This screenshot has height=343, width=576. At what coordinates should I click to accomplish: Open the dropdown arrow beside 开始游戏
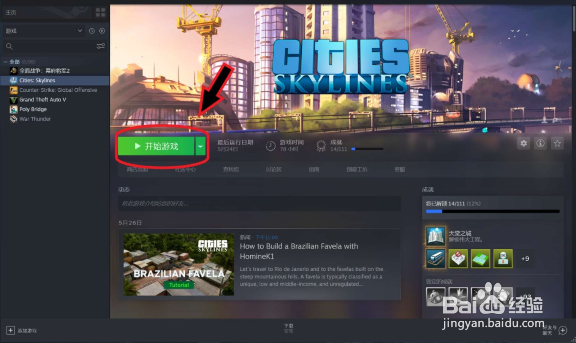click(200, 146)
